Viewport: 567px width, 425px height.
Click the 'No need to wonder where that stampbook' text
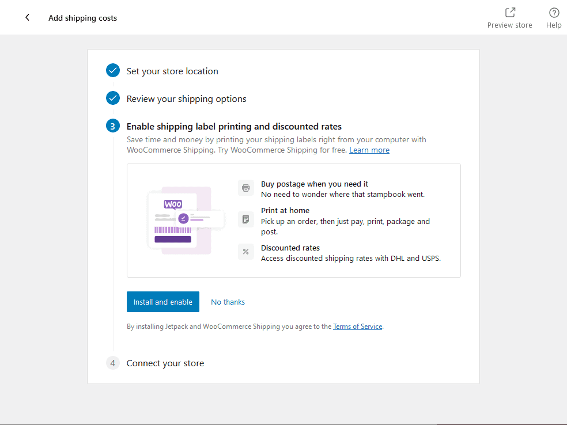[x=343, y=195]
